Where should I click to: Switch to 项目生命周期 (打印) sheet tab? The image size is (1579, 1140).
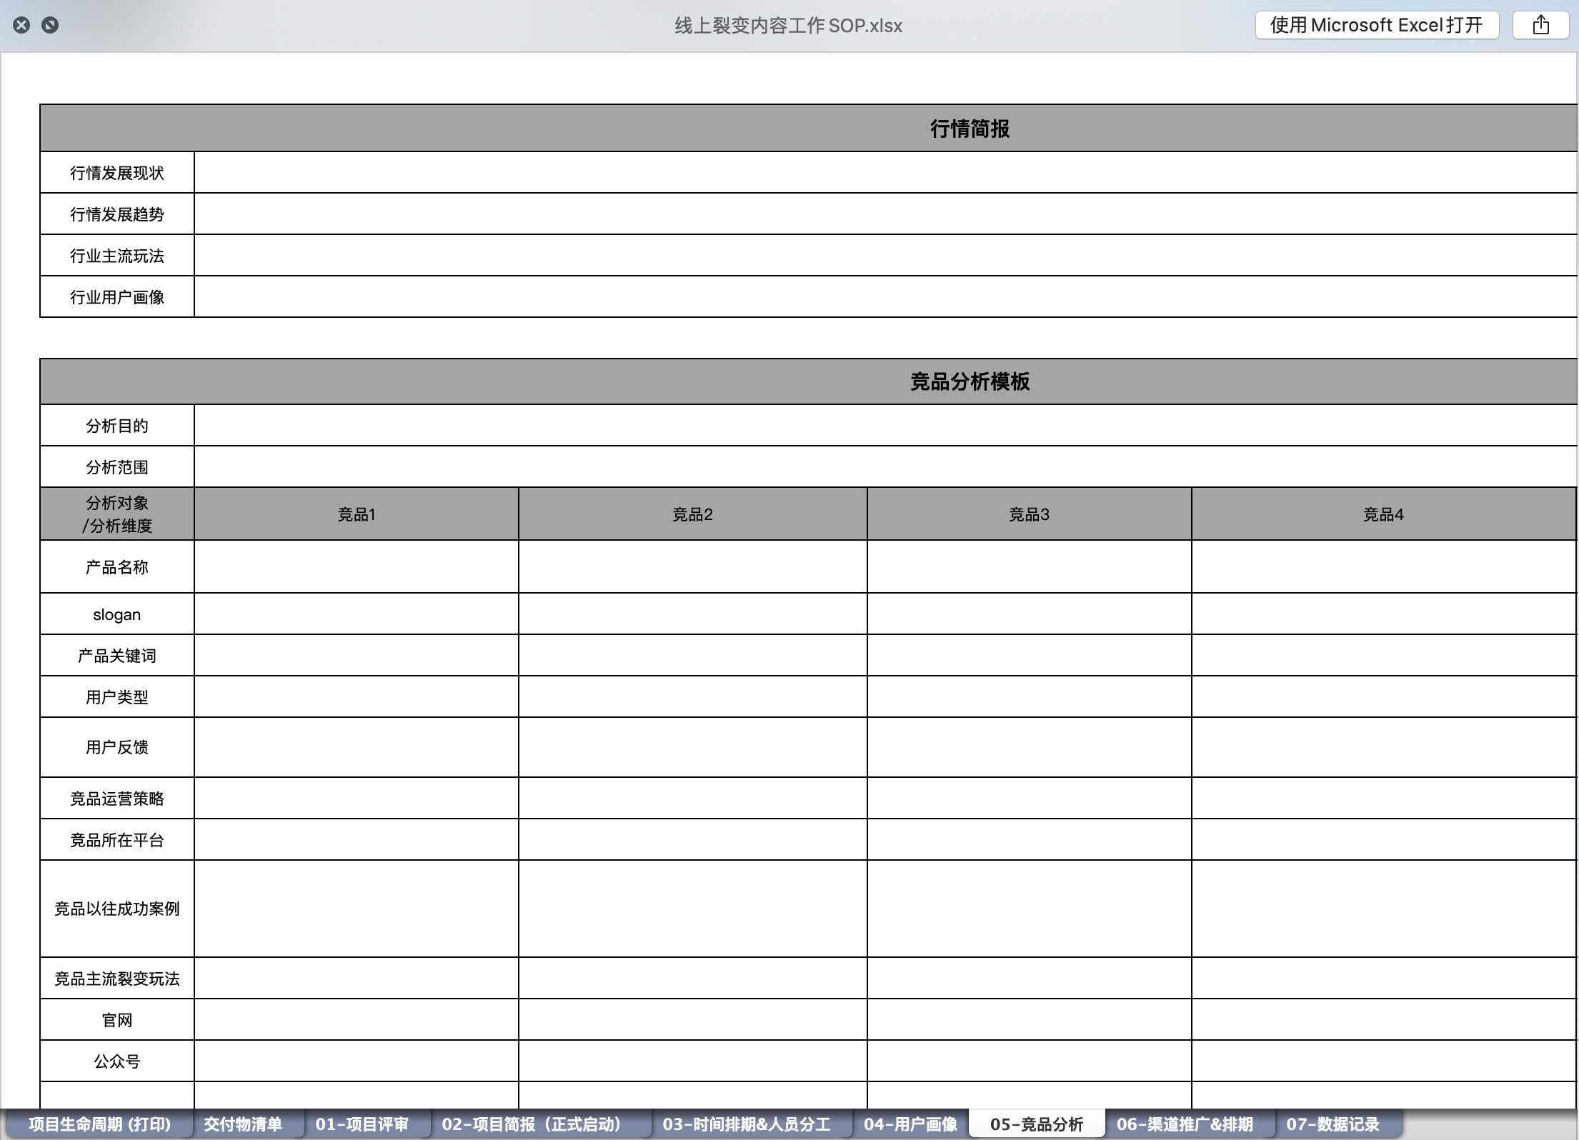(x=99, y=1124)
